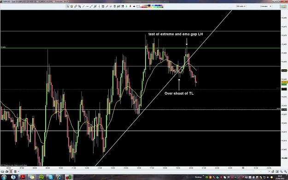Insert a red down arrow marker
This screenshot has height=180, width=288.
[130, 6]
